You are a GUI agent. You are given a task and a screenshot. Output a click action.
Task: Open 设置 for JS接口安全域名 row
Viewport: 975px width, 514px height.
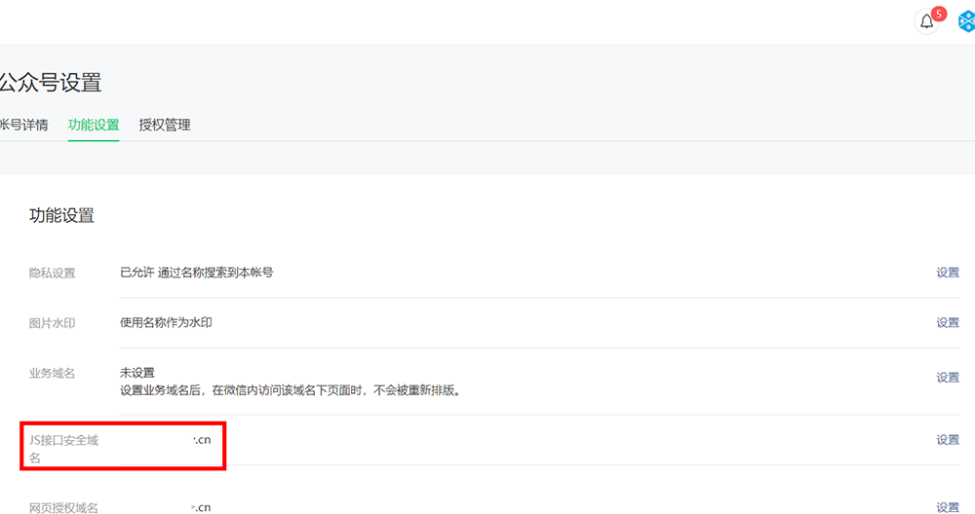coord(948,440)
